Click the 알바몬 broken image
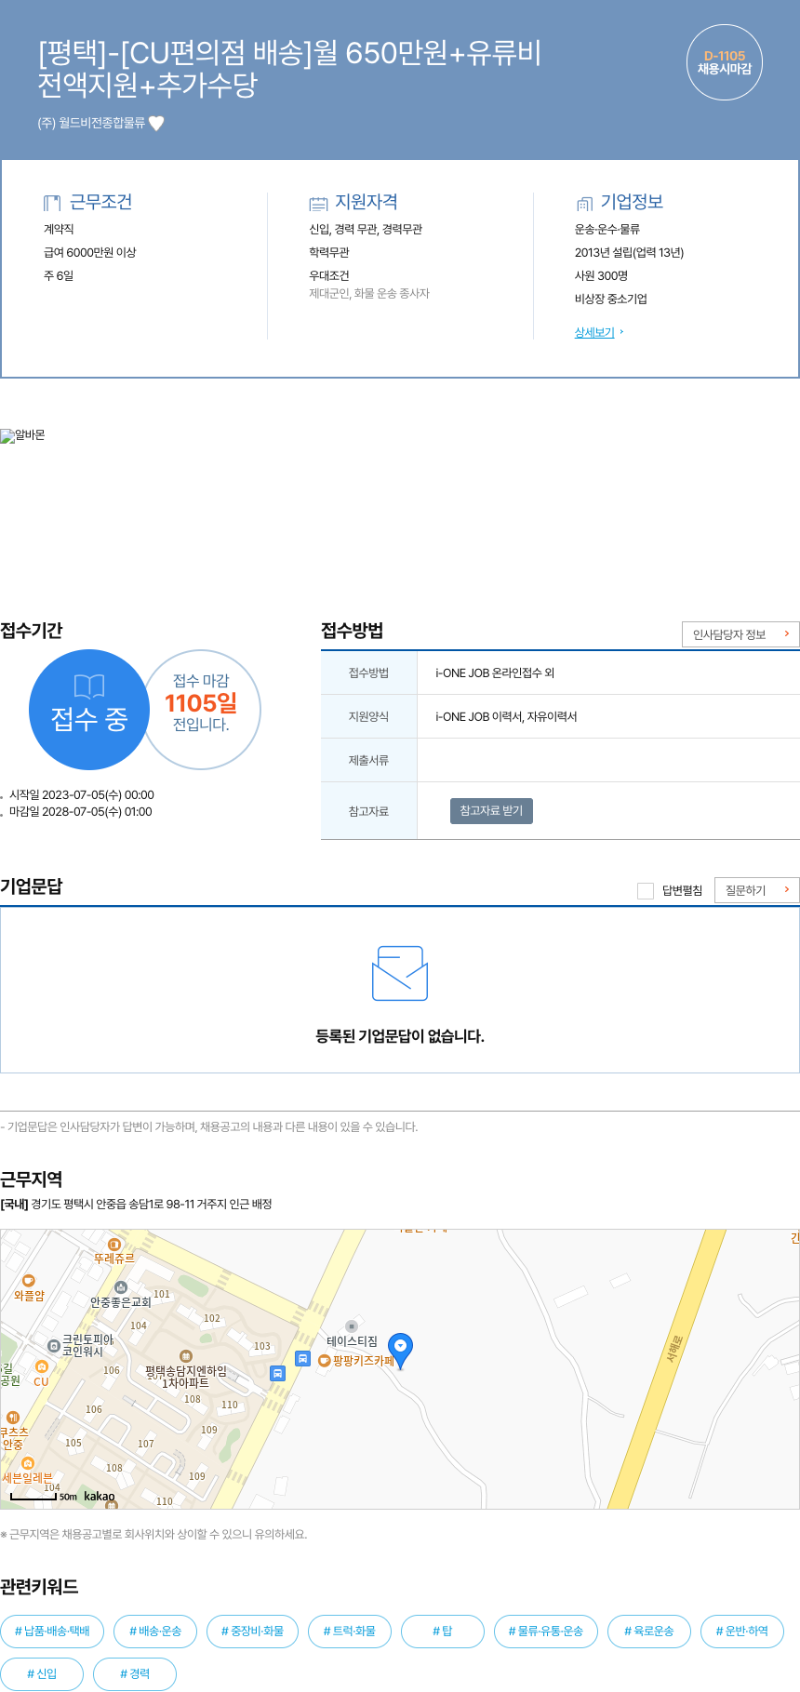The image size is (800, 1692). [22, 435]
